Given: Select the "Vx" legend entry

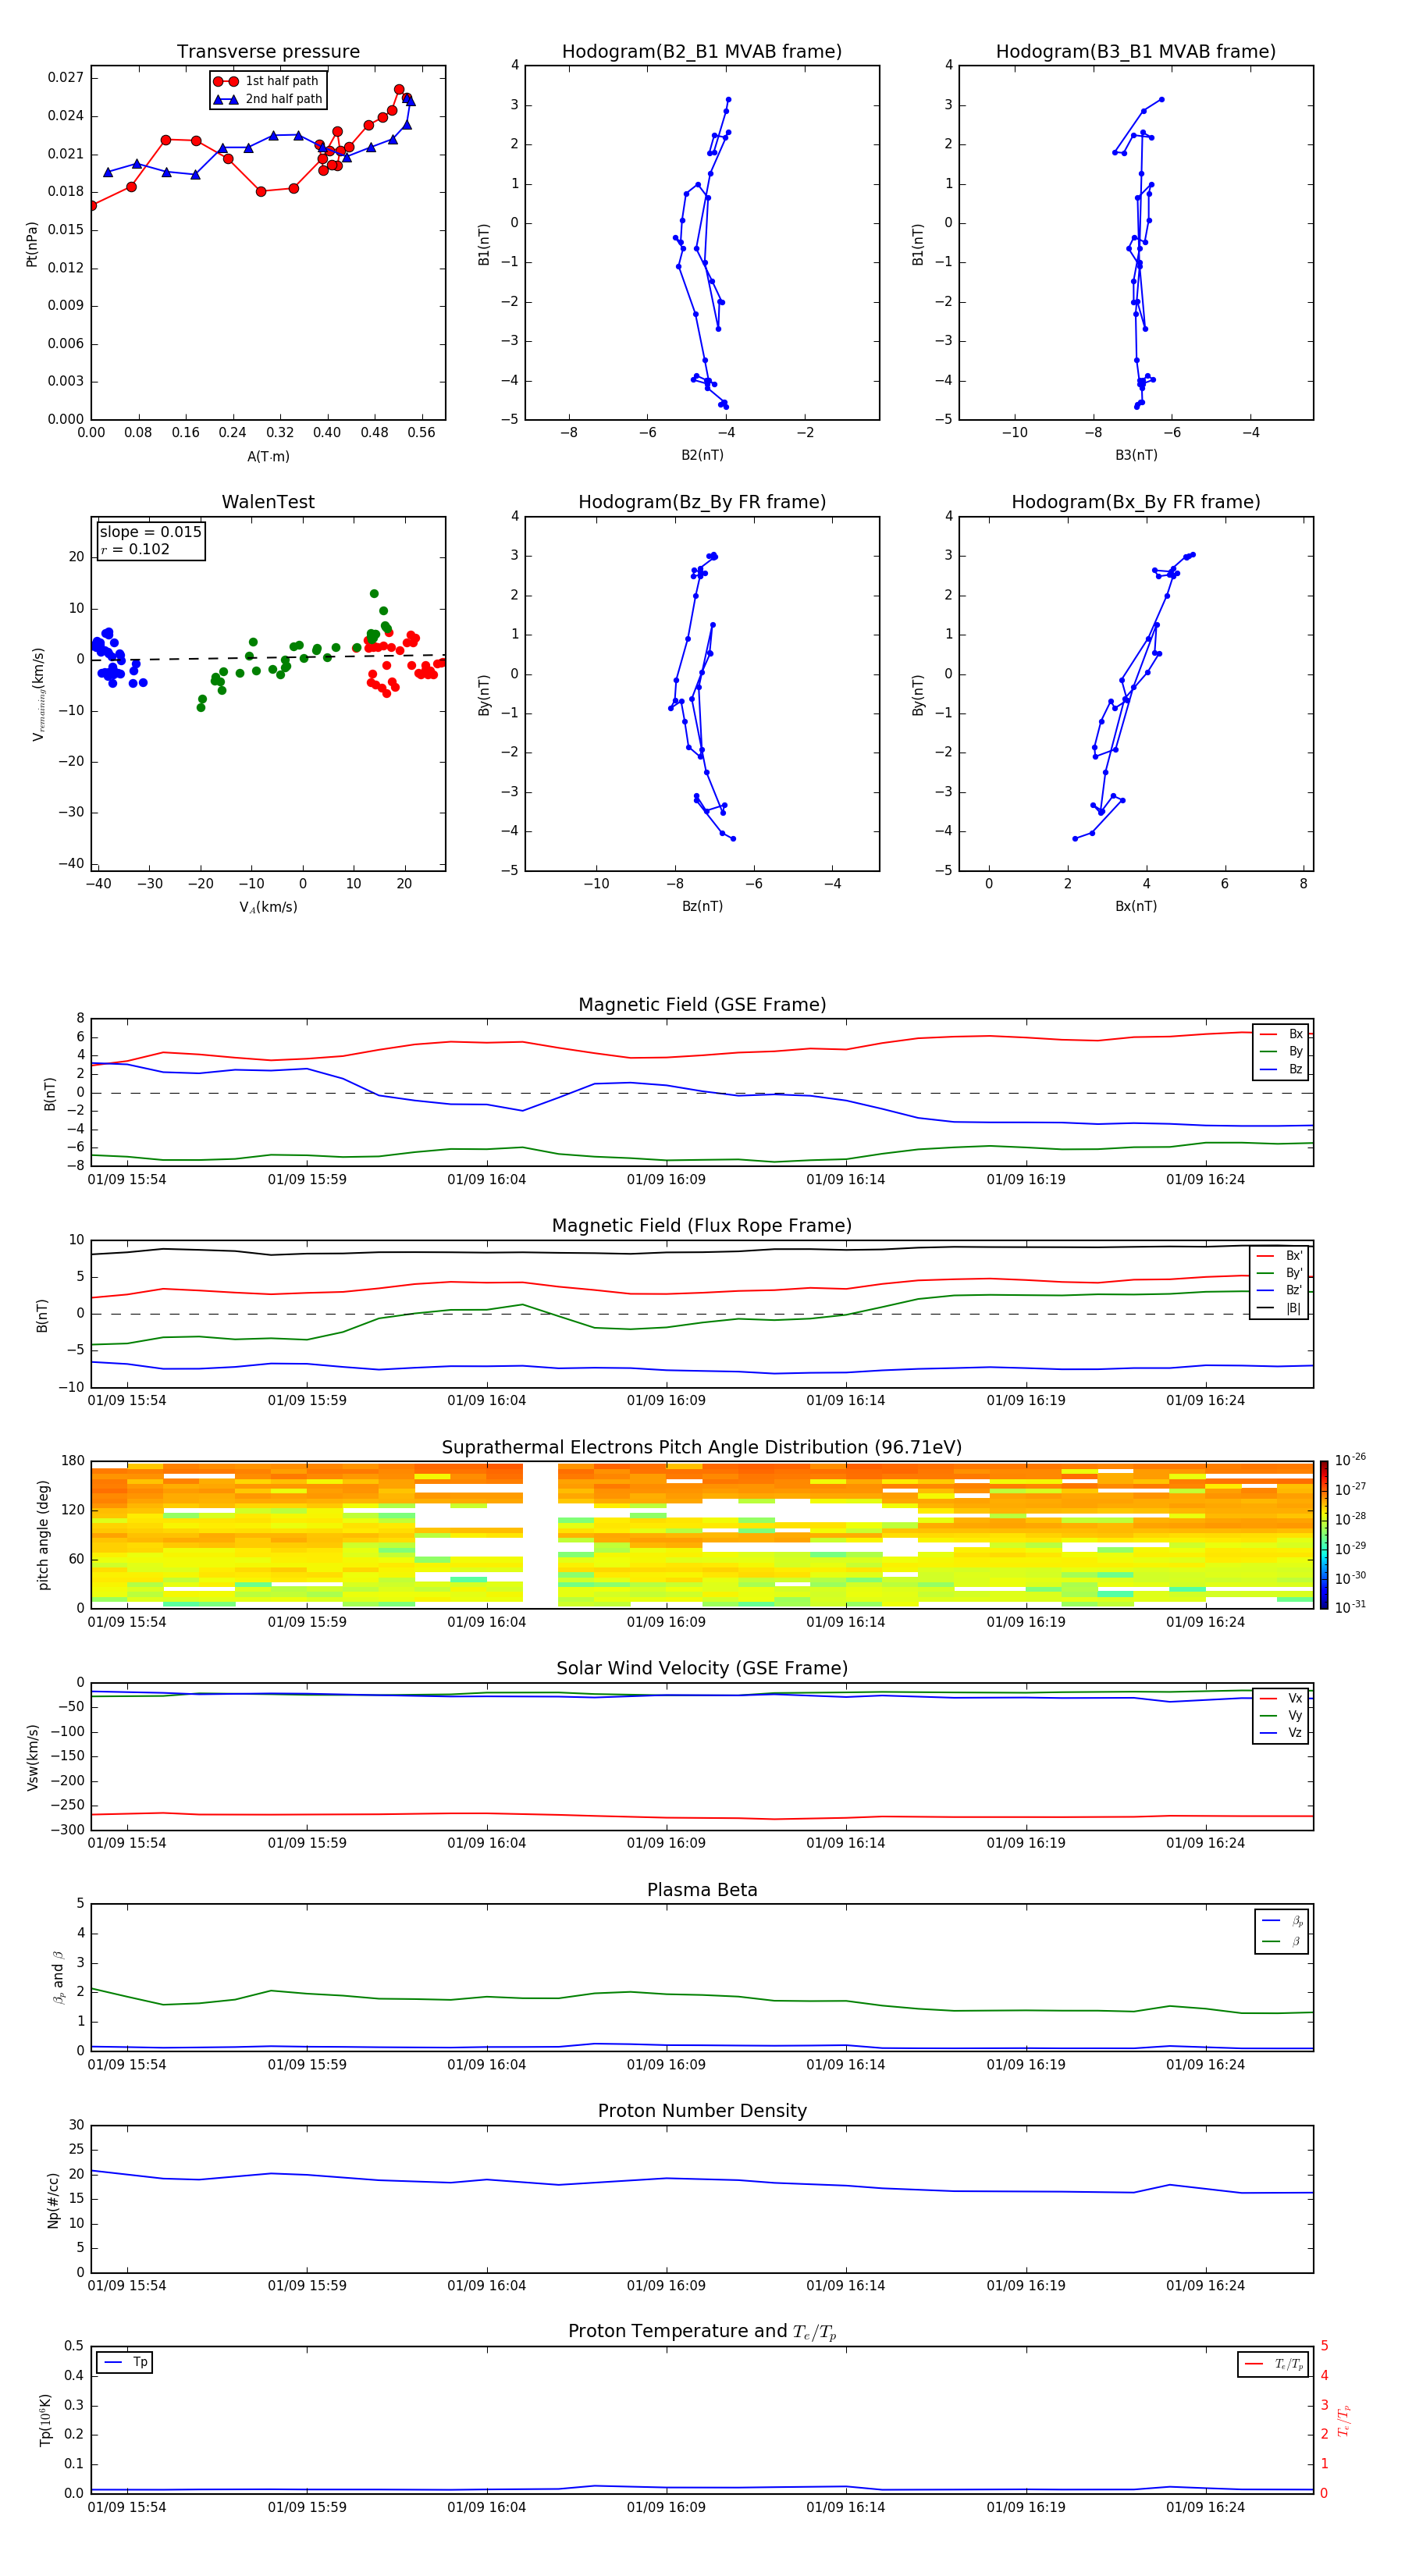Looking at the screenshot, I should tap(1280, 1698).
